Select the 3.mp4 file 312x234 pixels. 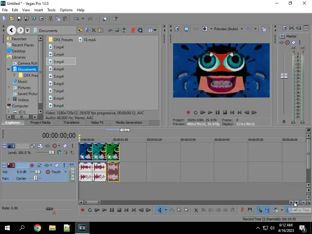[x=61, y=62]
